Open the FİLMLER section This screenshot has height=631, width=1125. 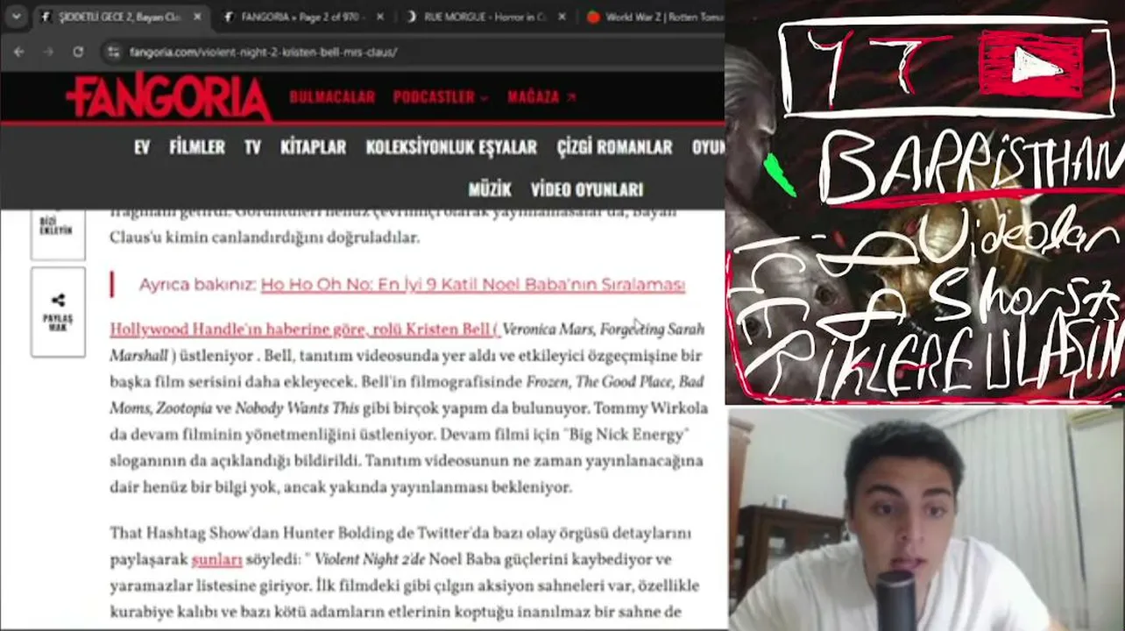(x=197, y=147)
